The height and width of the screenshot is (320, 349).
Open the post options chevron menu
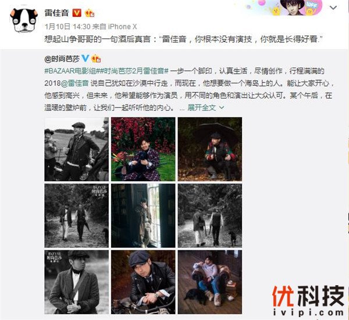pos(333,8)
